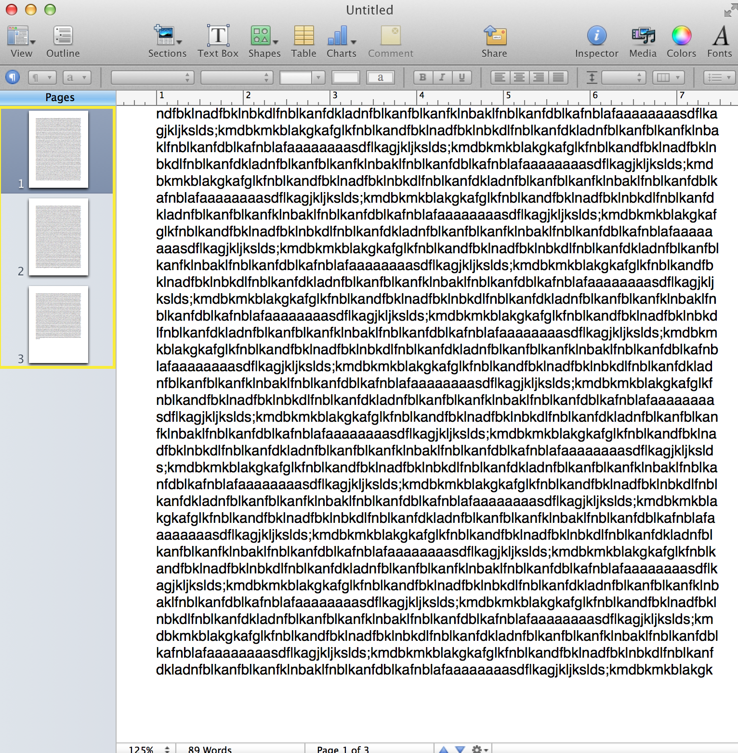Screen dimensions: 738x753
Task: Toggle italic formatting
Action: (442, 77)
